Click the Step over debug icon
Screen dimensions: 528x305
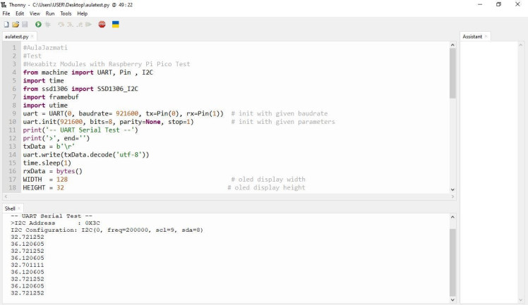tap(61, 25)
